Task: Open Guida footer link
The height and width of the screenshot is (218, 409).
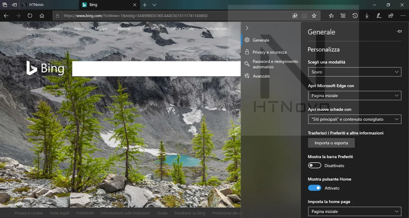Action: 162,213
